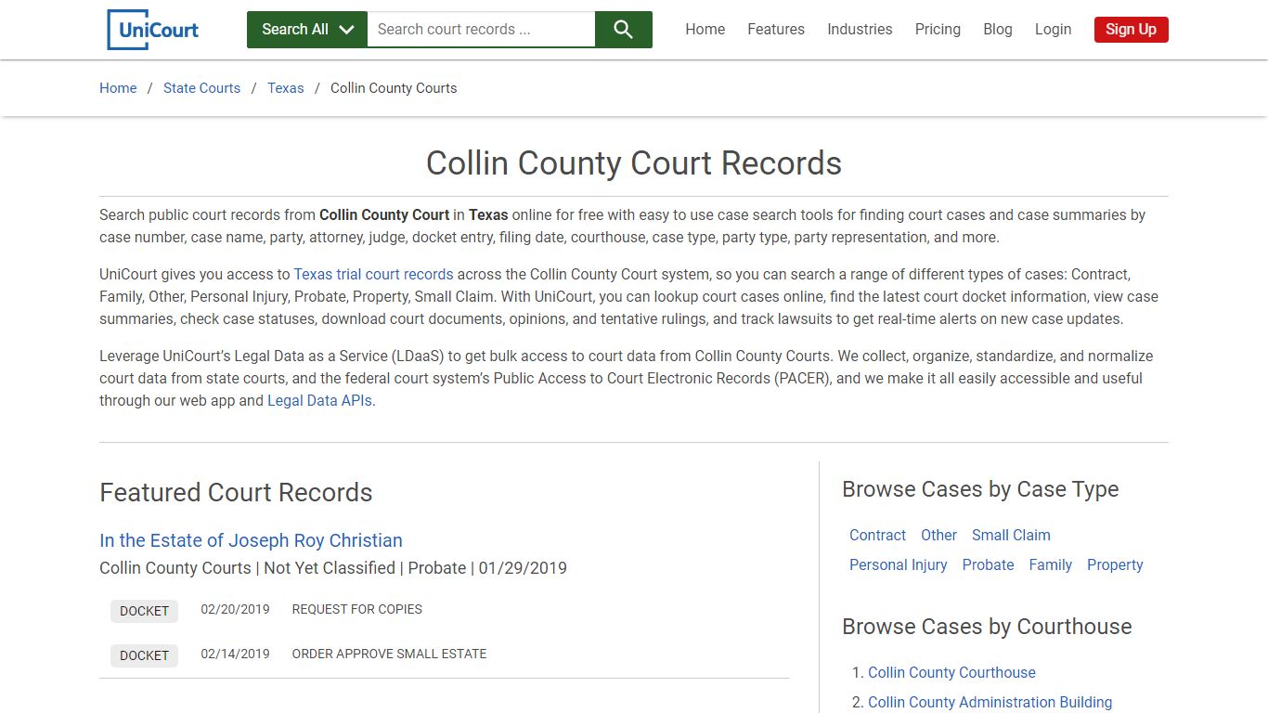Image resolution: width=1268 pixels, height=713 pixels.
Task: Browse Probate cases
Action: pyautogui.click(x=988, y=565)
